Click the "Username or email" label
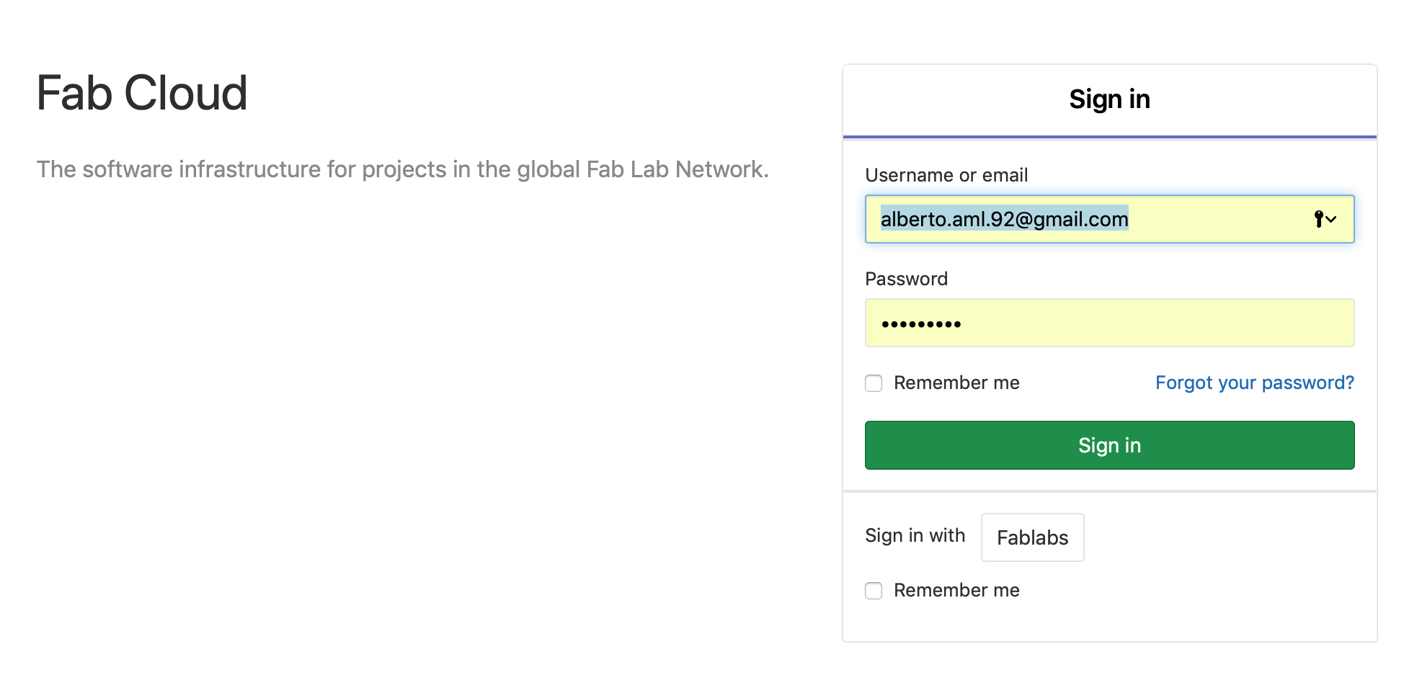 point(946,175)
